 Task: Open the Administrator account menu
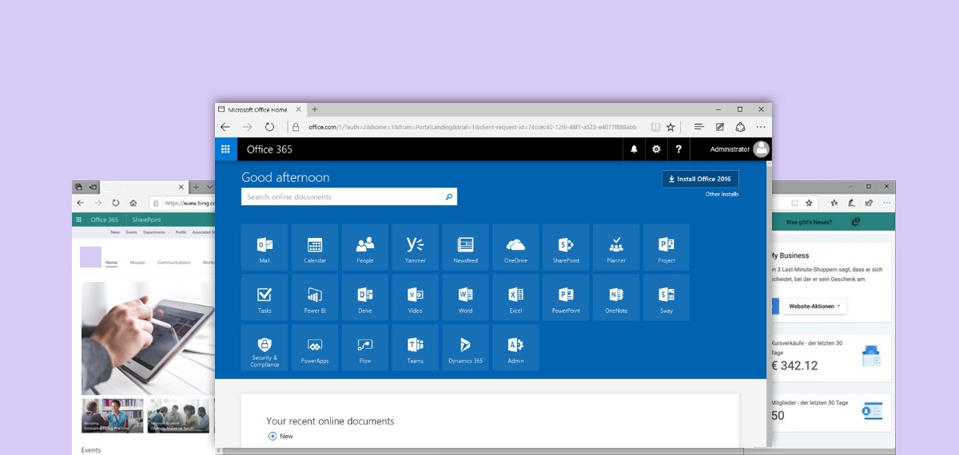point(739,149)
